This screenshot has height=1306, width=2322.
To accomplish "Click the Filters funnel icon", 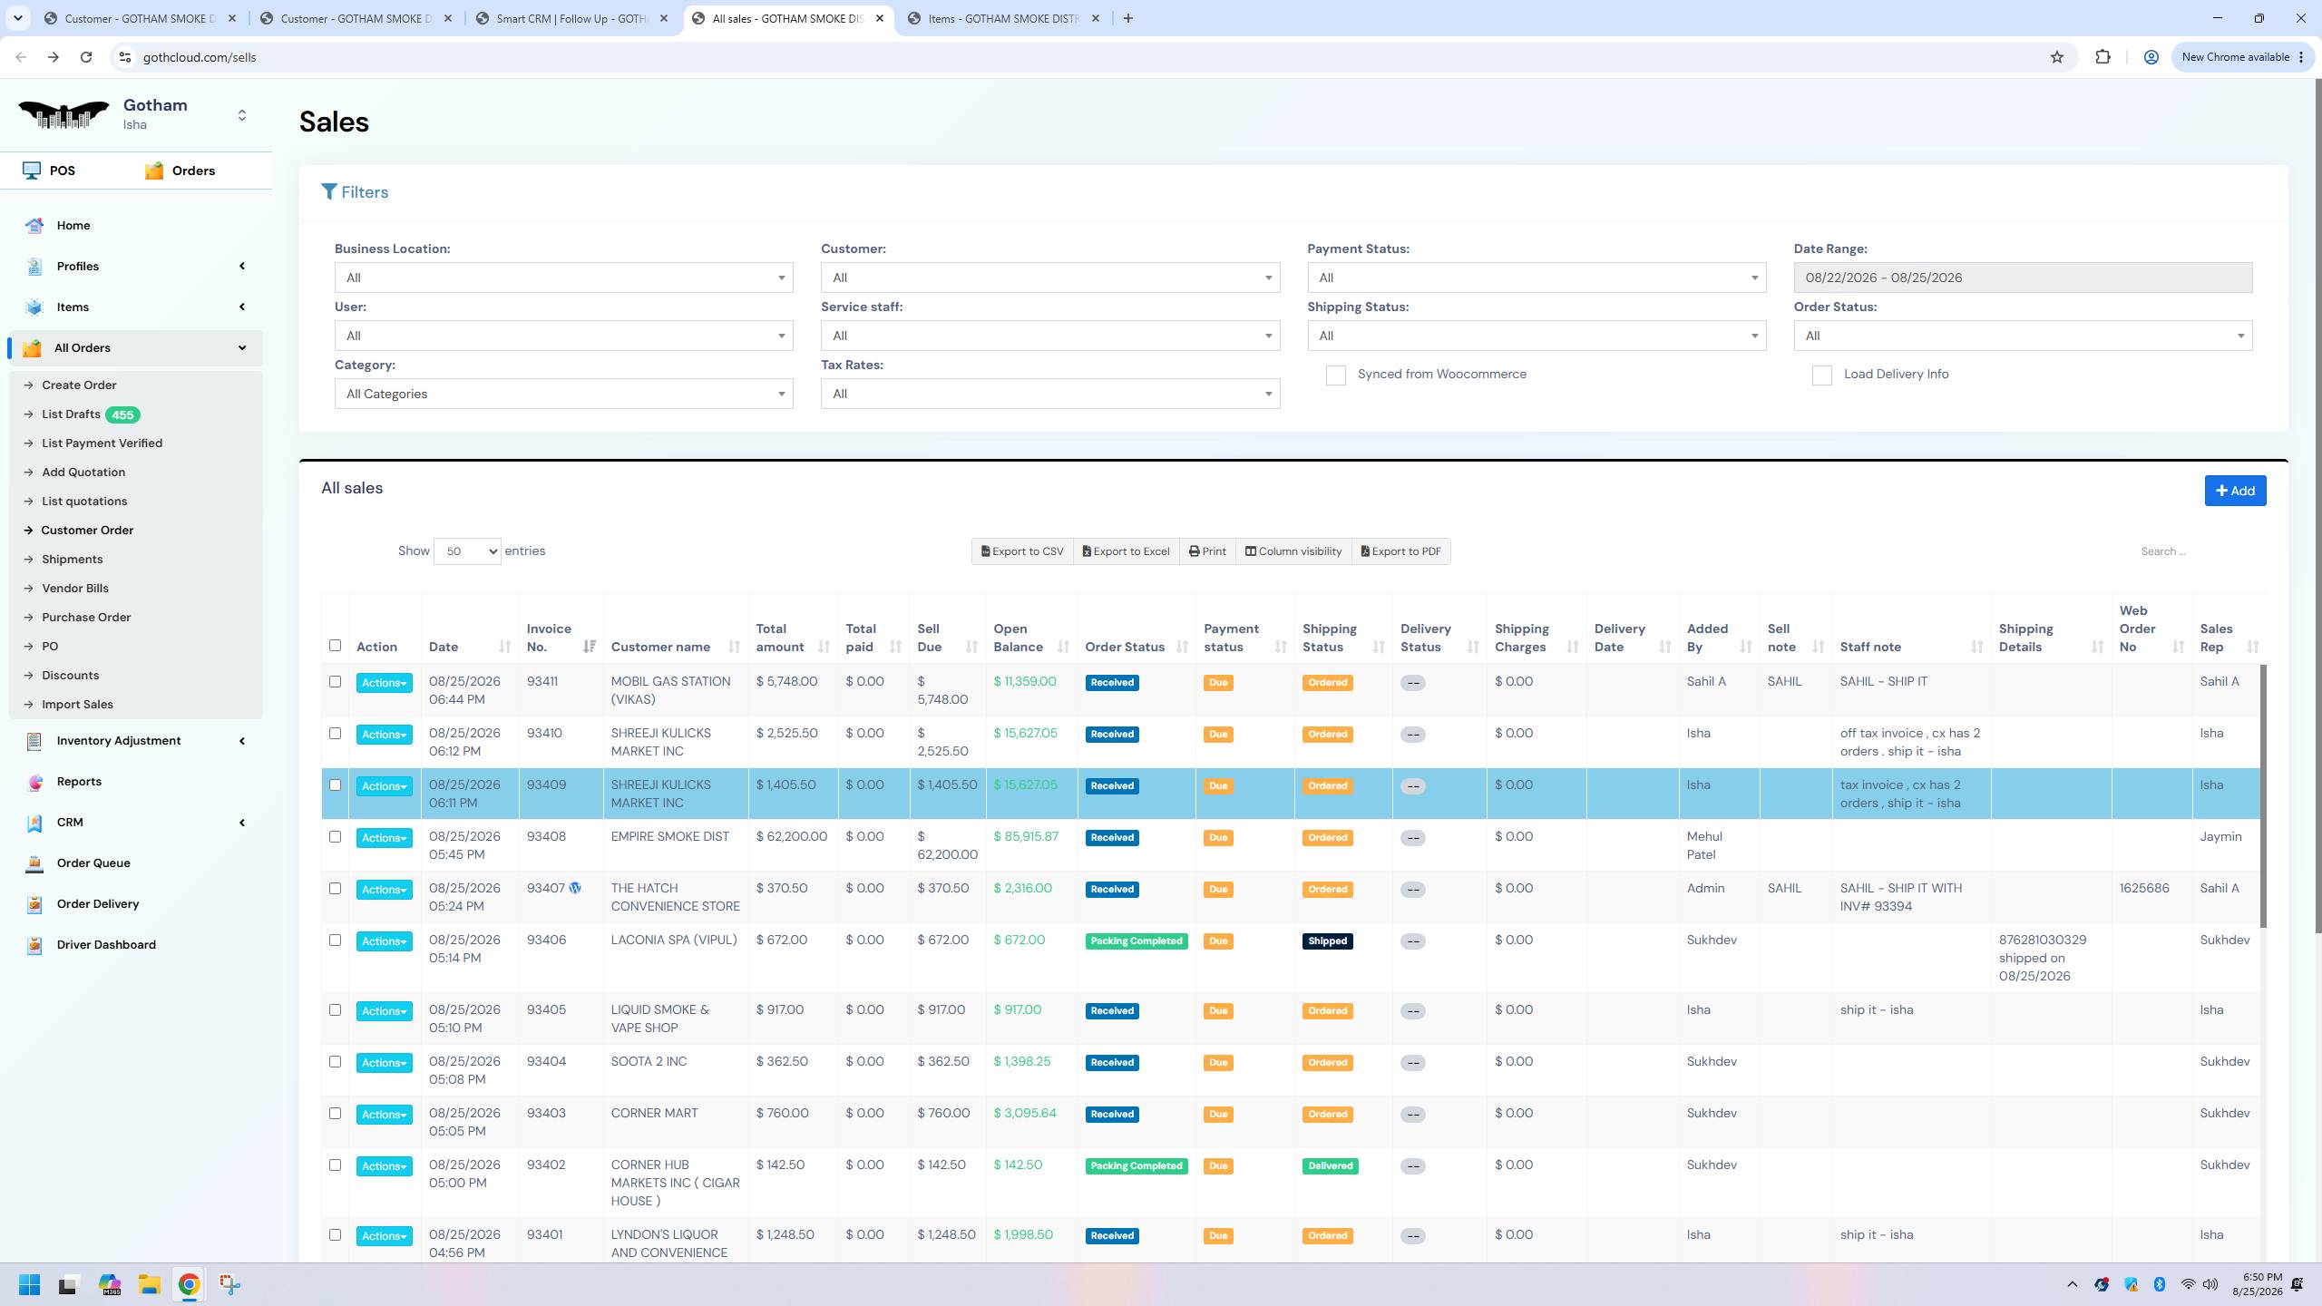I will pyautogui.click(x=329, y=192).
